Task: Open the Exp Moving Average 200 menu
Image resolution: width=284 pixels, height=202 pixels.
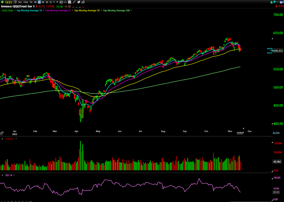Action: 131,11
